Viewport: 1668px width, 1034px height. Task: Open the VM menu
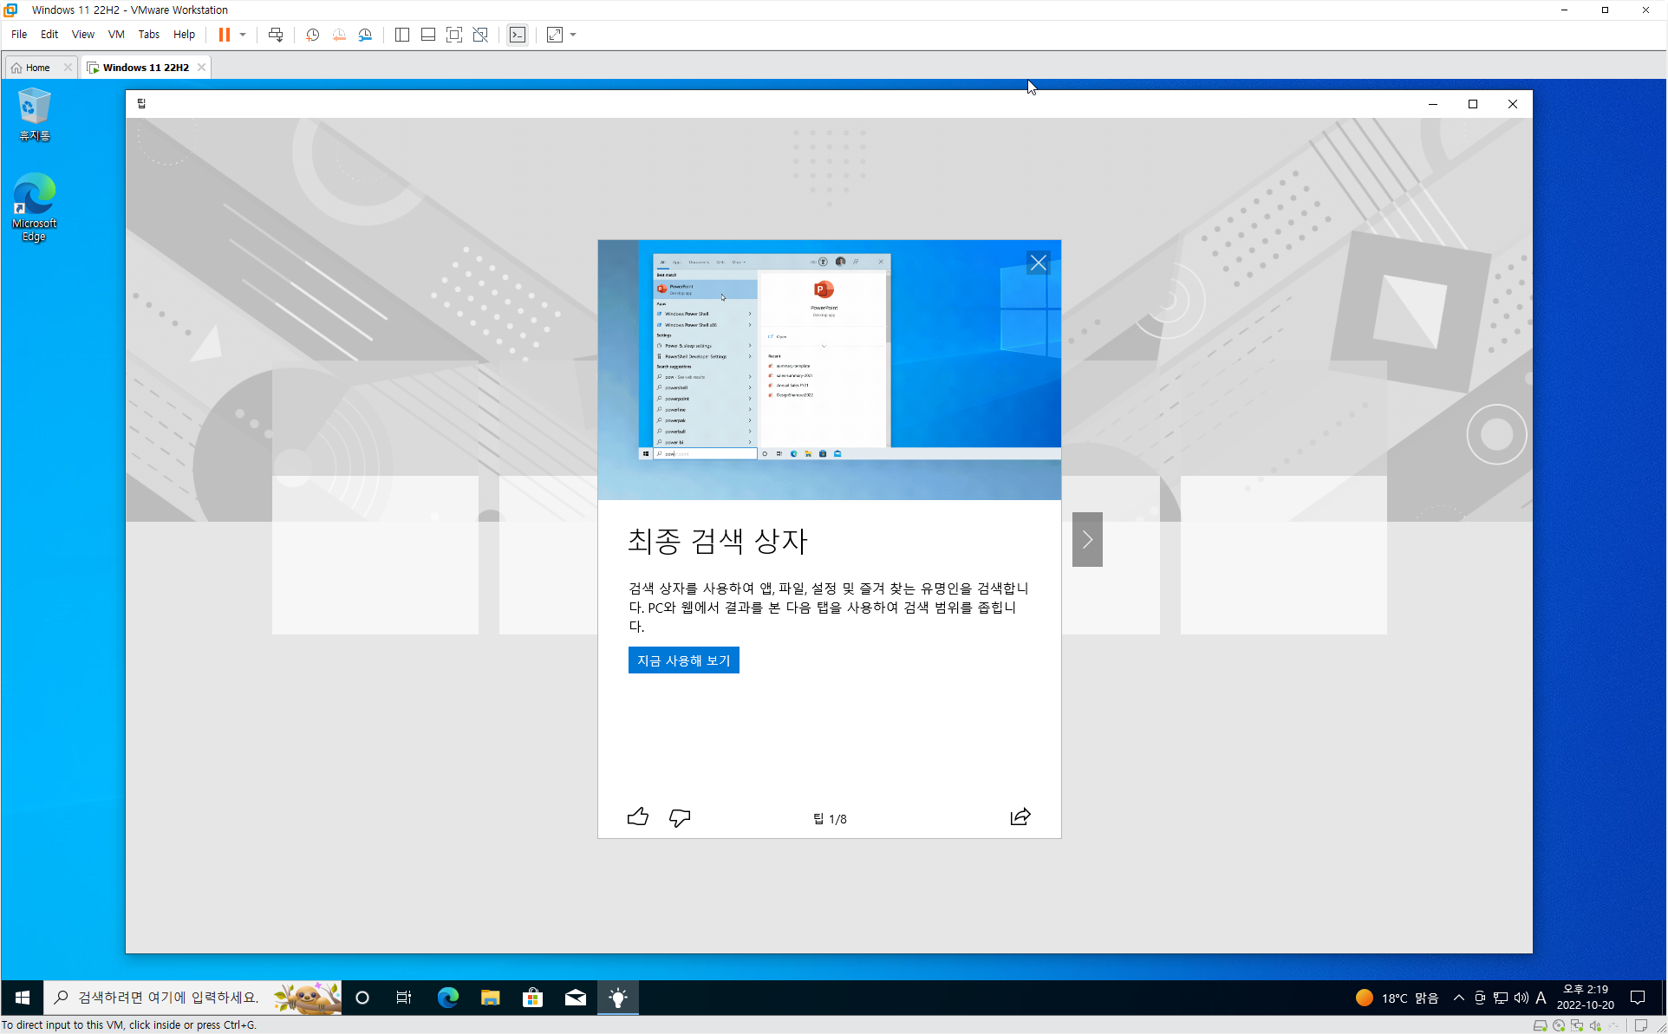[x=116, y=35]
